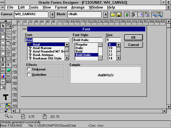Select the Ellipse drawing tool
This screenshot has height=128, width=171.
(3, 42)
